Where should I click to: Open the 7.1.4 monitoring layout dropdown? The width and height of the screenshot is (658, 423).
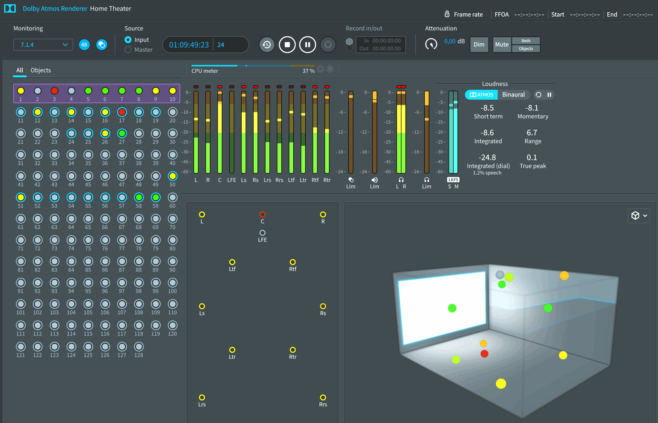[43, 44]
